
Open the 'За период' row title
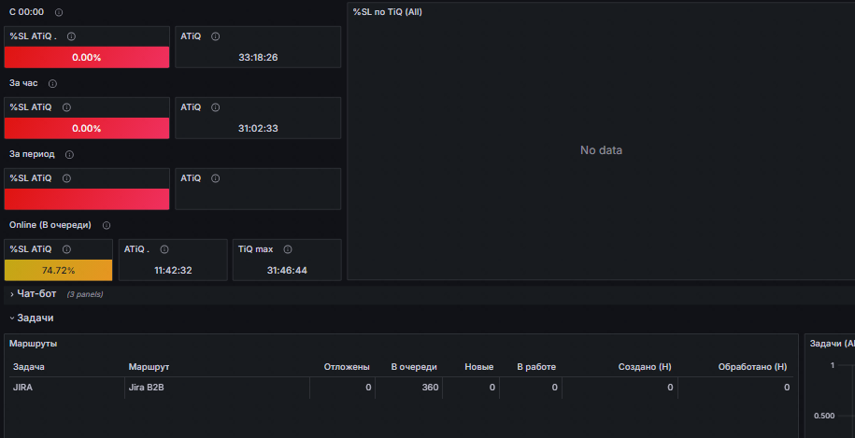coord(32,154)
